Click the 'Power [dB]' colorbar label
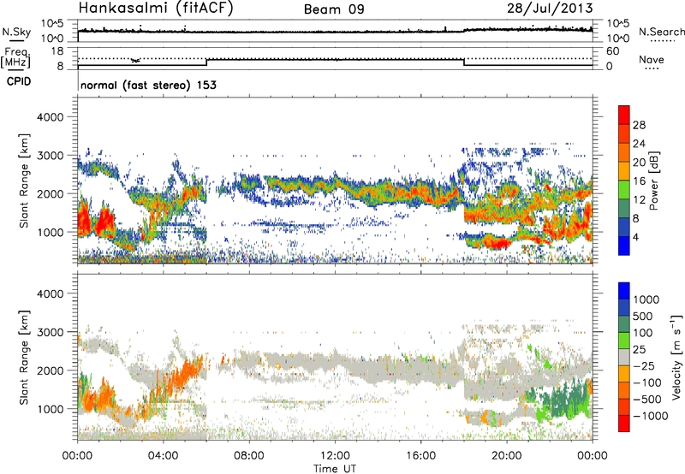This screenshot has height=474, width=685. point(653,181)
